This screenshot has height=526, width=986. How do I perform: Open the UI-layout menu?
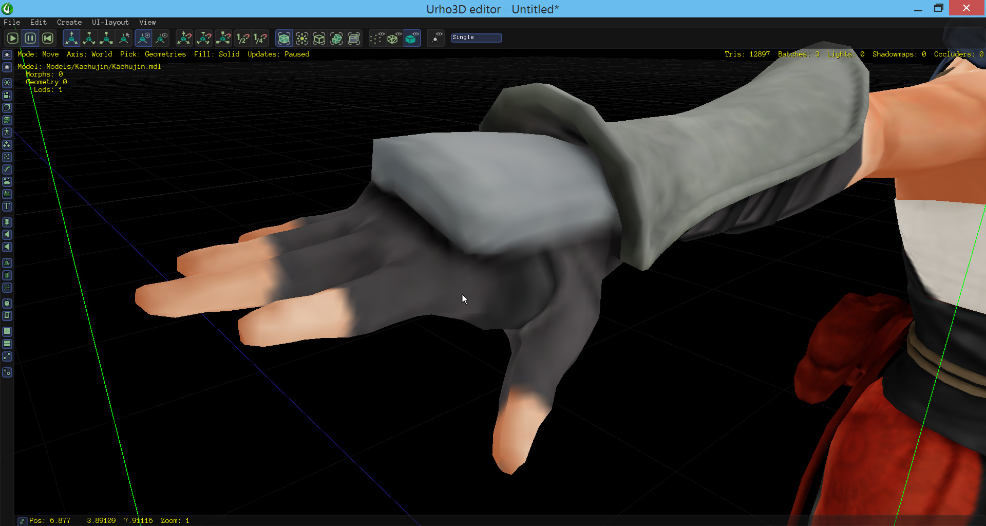pos(110,22)
